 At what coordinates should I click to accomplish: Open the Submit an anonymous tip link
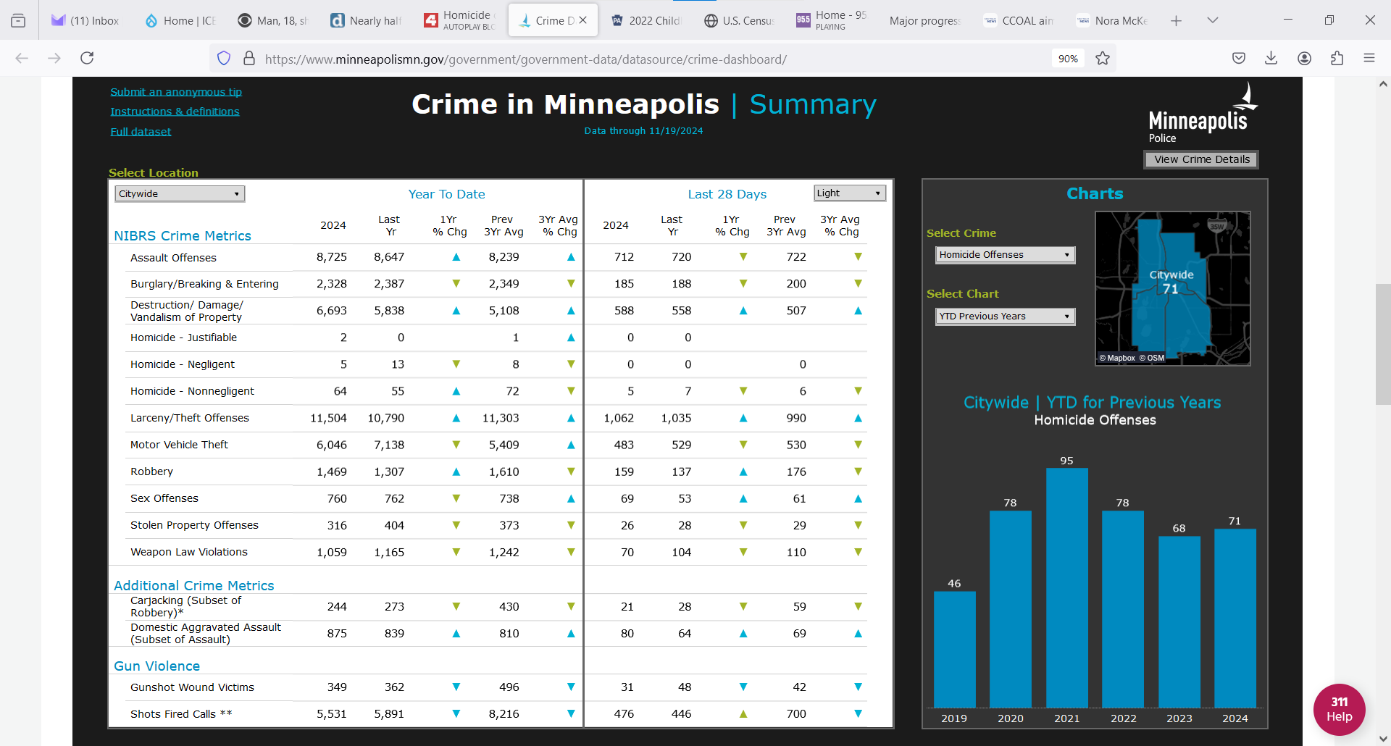(x=176, y=92)
